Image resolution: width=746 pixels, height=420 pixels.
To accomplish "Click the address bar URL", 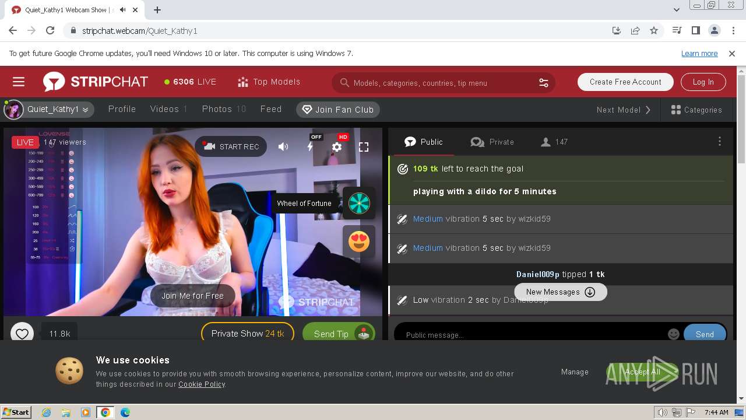I will coord(140,31).
